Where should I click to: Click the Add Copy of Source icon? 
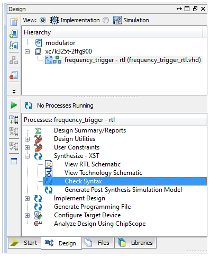tap(14, 45)
